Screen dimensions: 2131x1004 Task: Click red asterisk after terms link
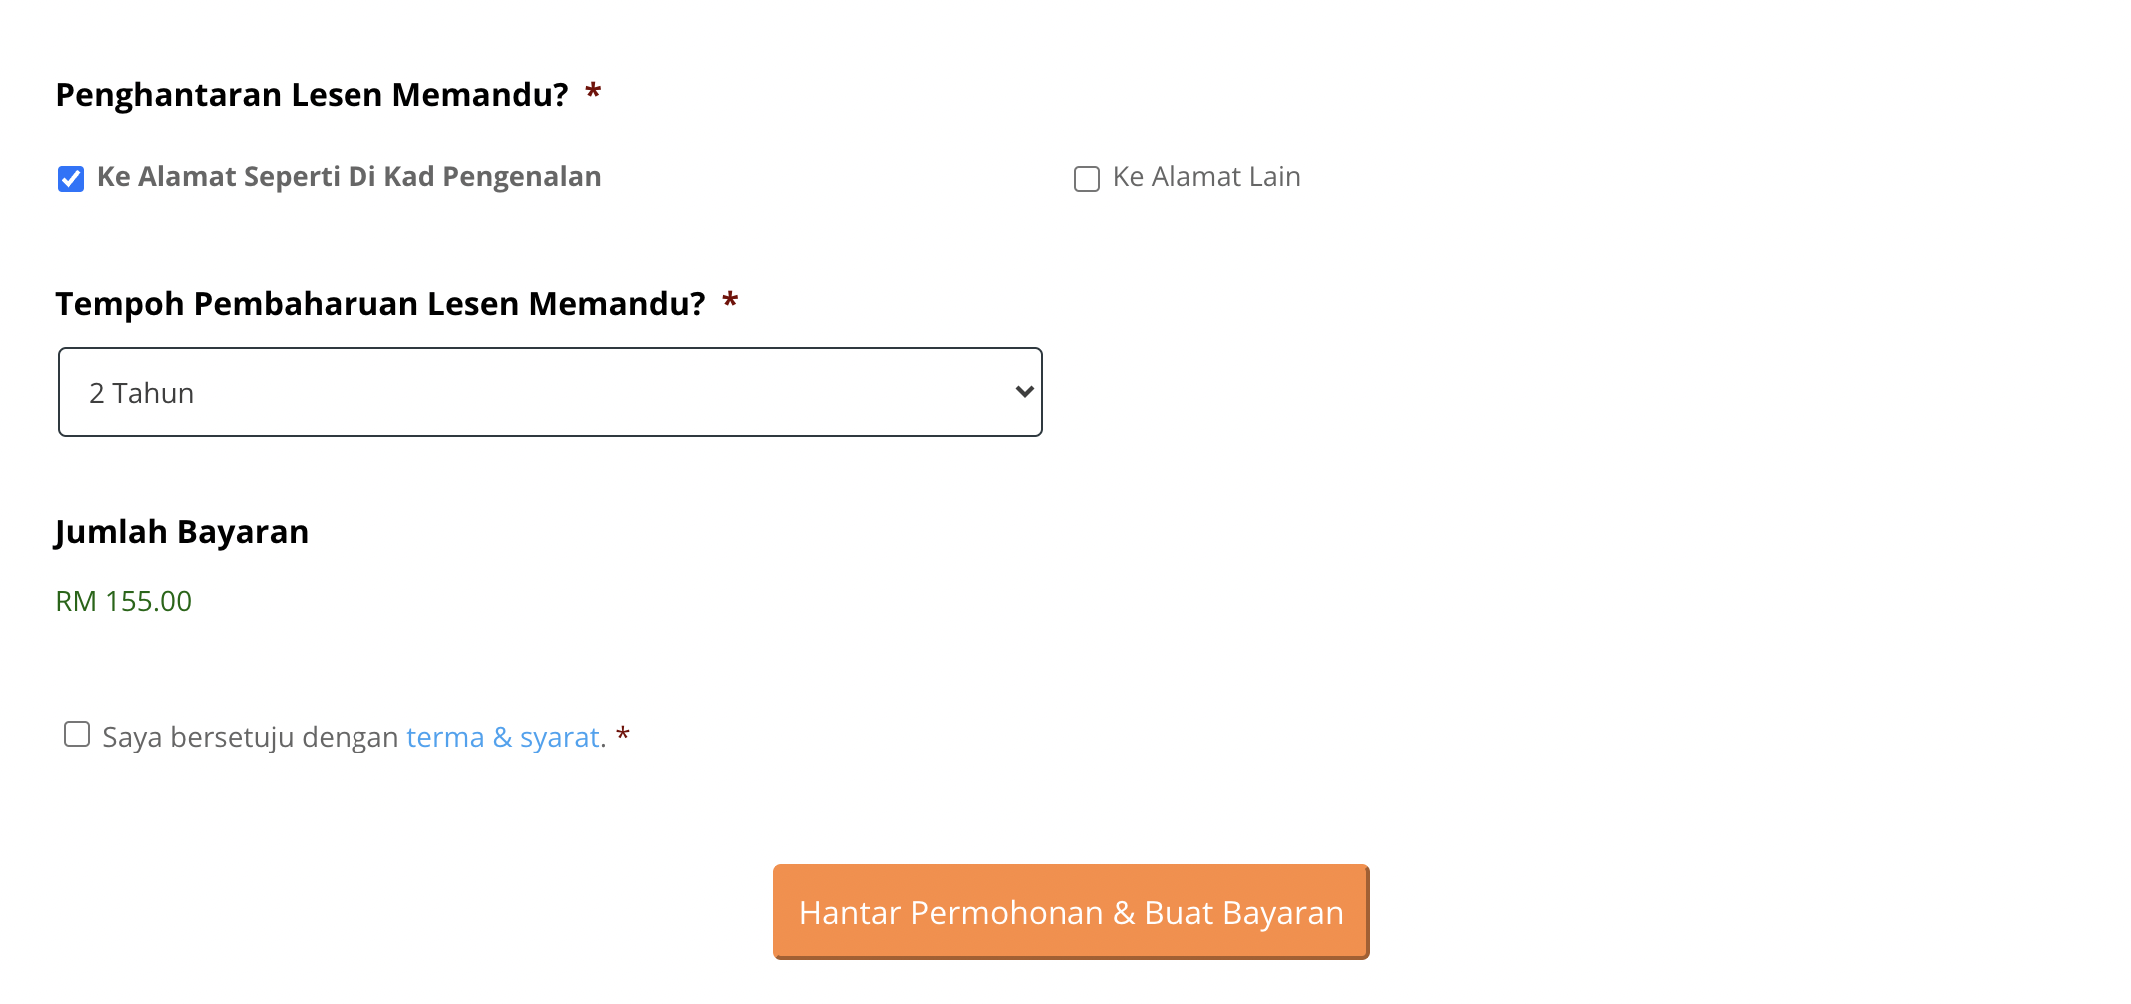tap(623, 736)
